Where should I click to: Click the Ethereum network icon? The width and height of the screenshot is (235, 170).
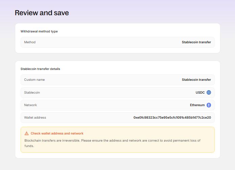209,105
